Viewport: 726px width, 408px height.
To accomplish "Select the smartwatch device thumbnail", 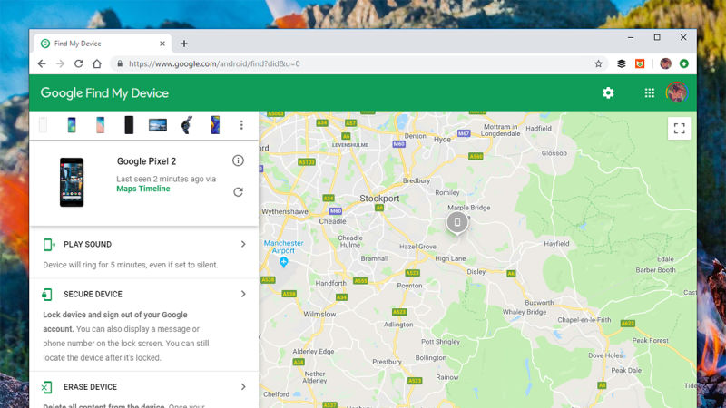I will click(187, 125).
